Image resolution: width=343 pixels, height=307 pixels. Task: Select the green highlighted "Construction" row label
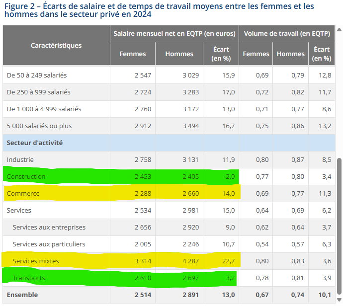click(x=26, y=176)
